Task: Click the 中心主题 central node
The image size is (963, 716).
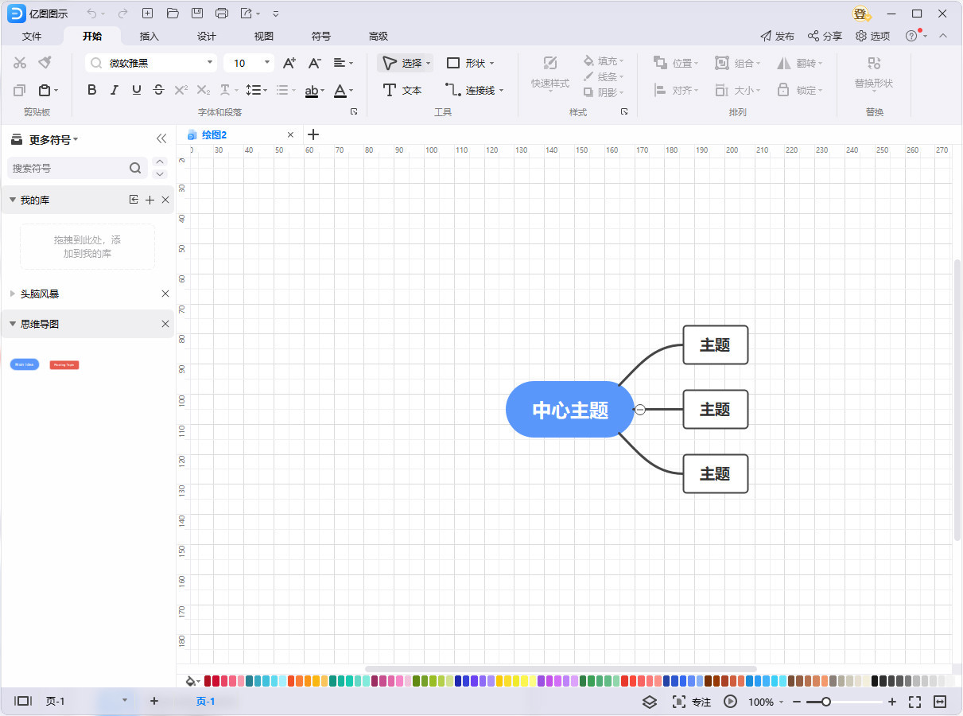Action: pos(570,410)
